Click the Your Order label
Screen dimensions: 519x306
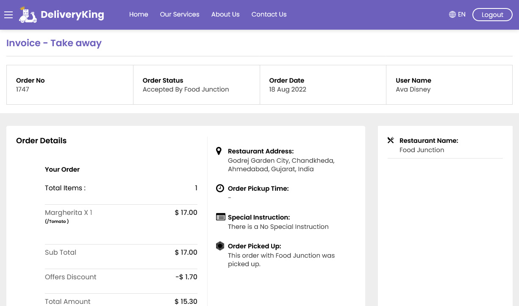pyautogui.click(x=62, y=170)
